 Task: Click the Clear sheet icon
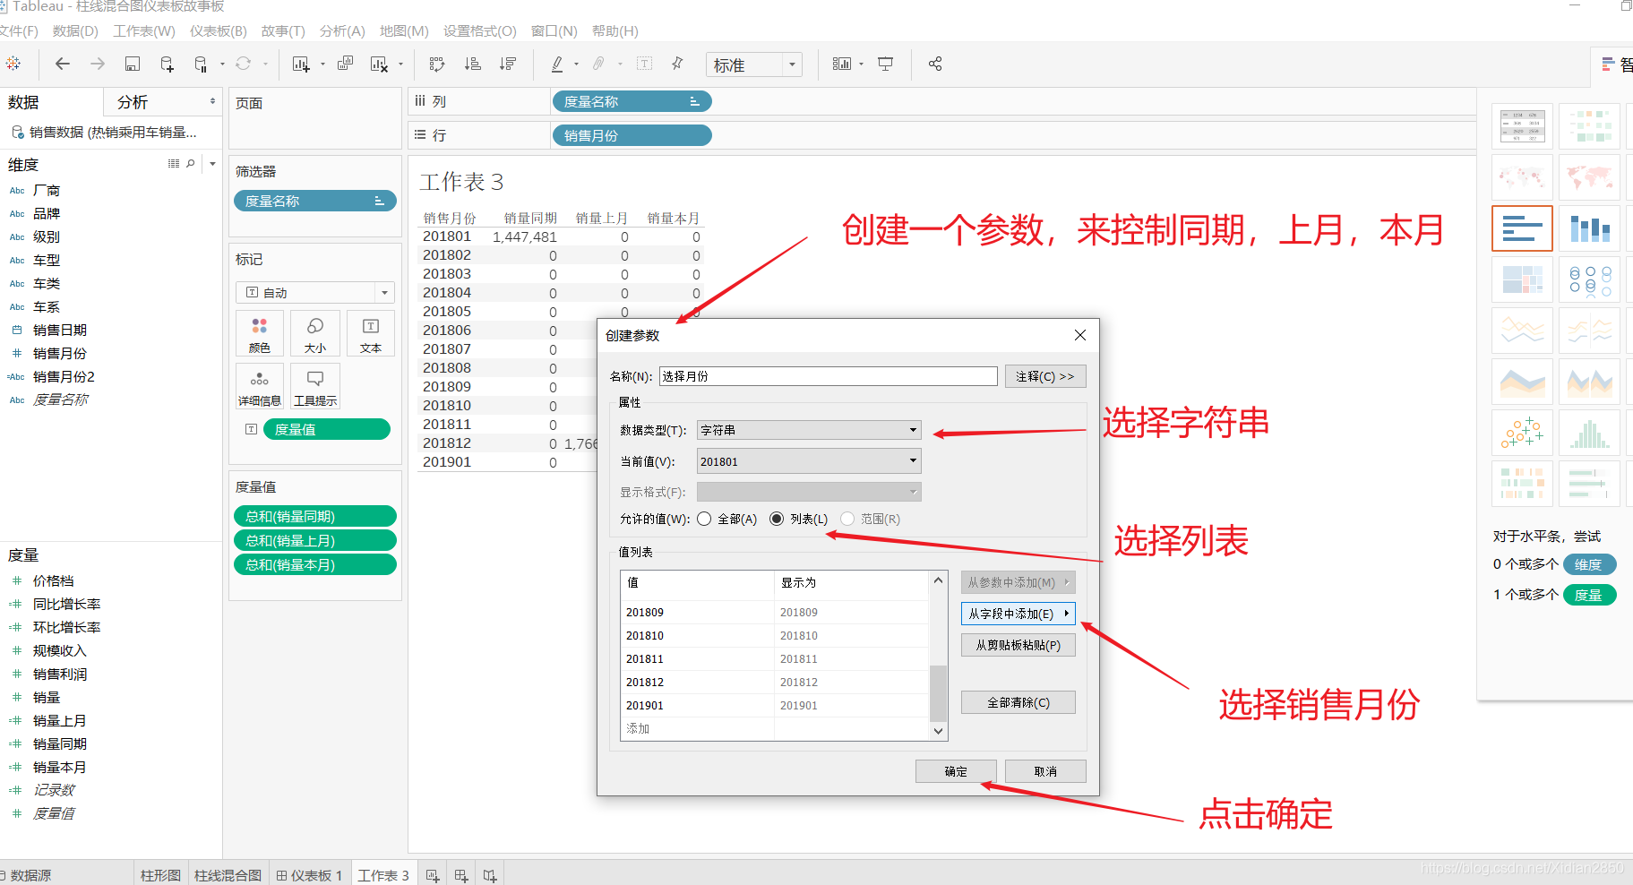379,64
